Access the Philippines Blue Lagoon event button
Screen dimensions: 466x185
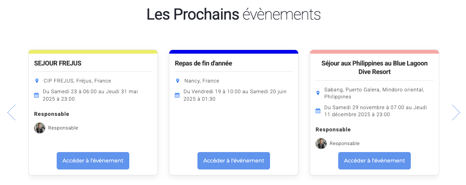(375, 161)
